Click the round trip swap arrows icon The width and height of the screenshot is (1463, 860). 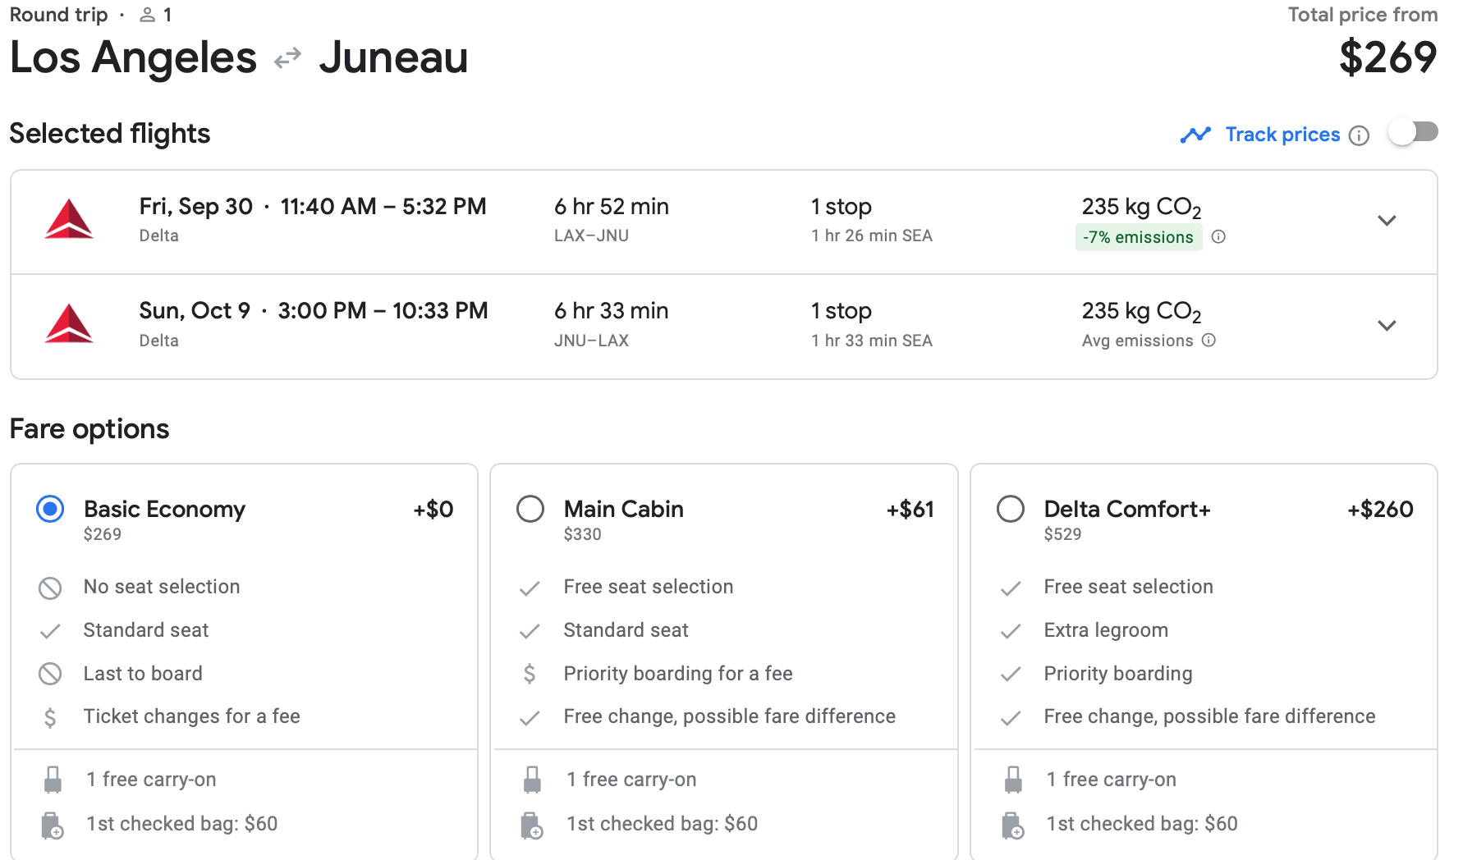click(287, 59)
